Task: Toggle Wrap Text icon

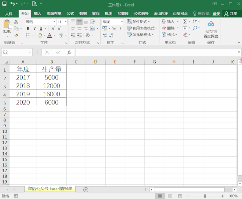Action: click(x=93, y=22)
